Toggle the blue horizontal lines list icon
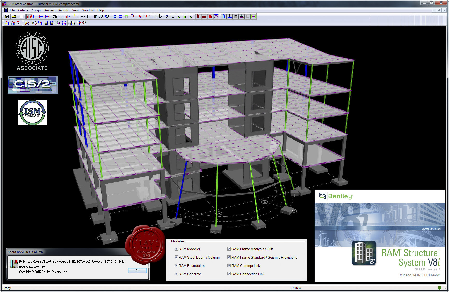Image resolution: width=449 pixels, height=292 pixels. (254, 16)
